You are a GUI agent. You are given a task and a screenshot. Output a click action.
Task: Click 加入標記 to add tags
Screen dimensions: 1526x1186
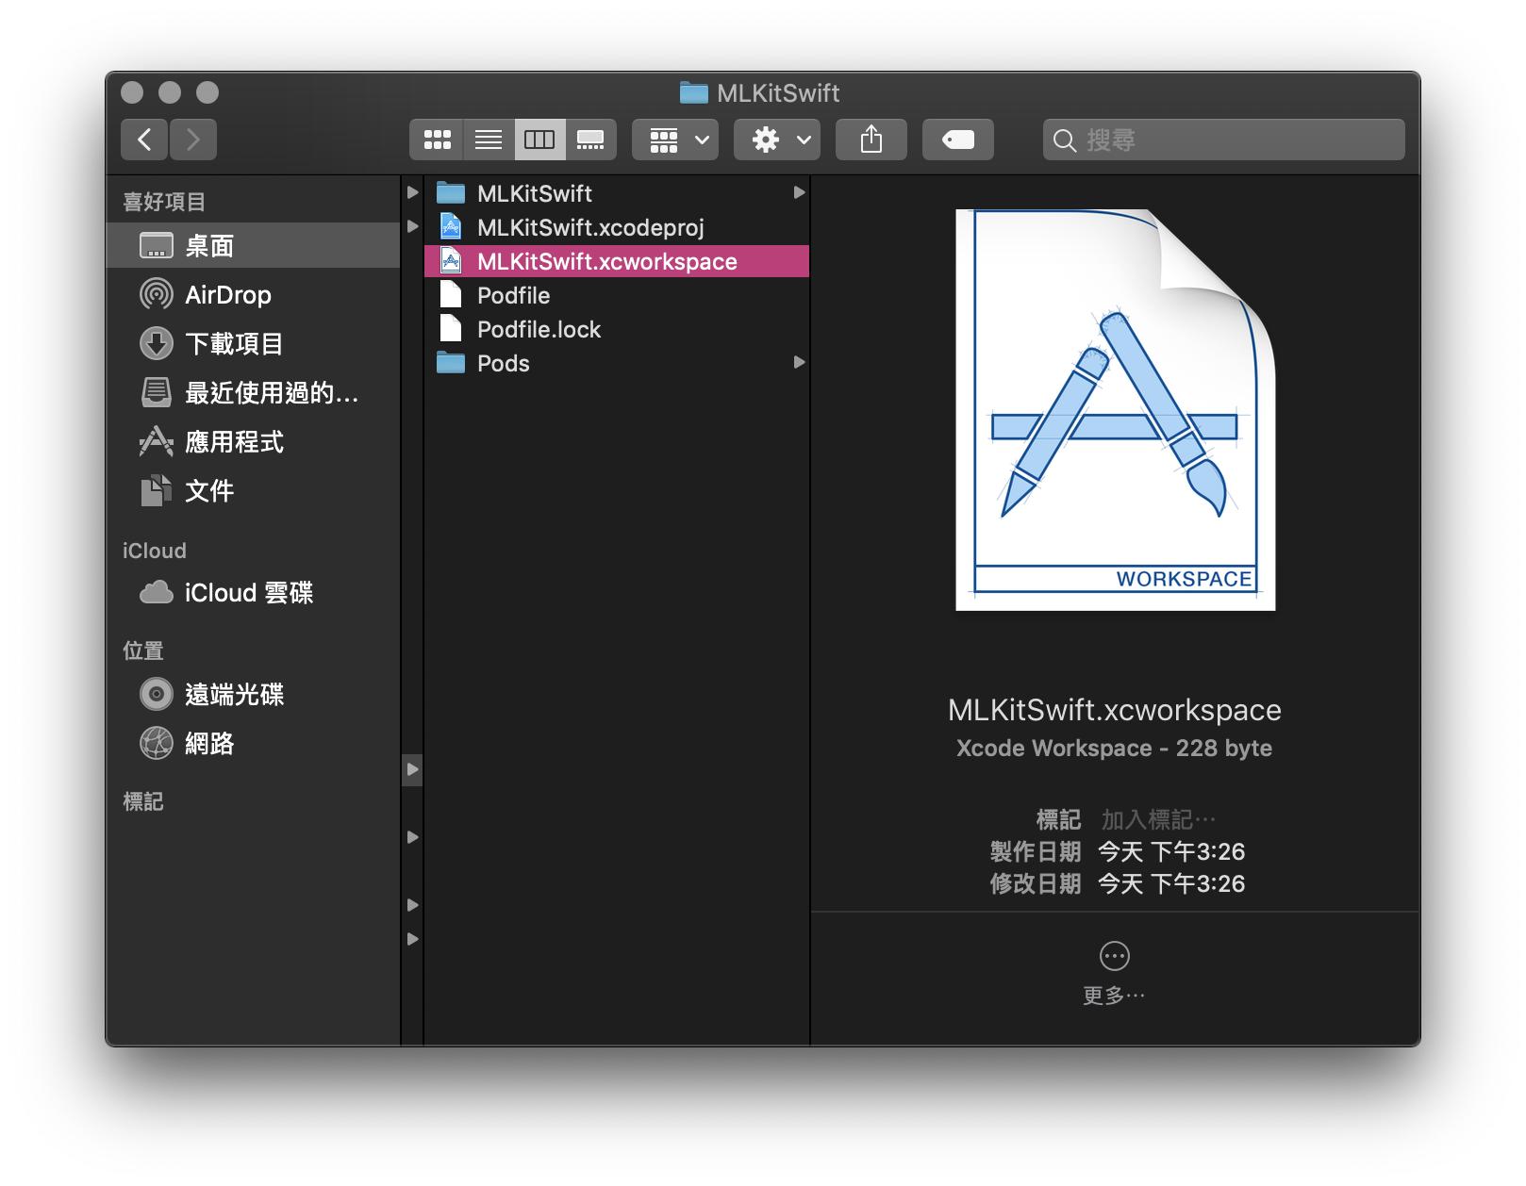[x=1159, y=819]
